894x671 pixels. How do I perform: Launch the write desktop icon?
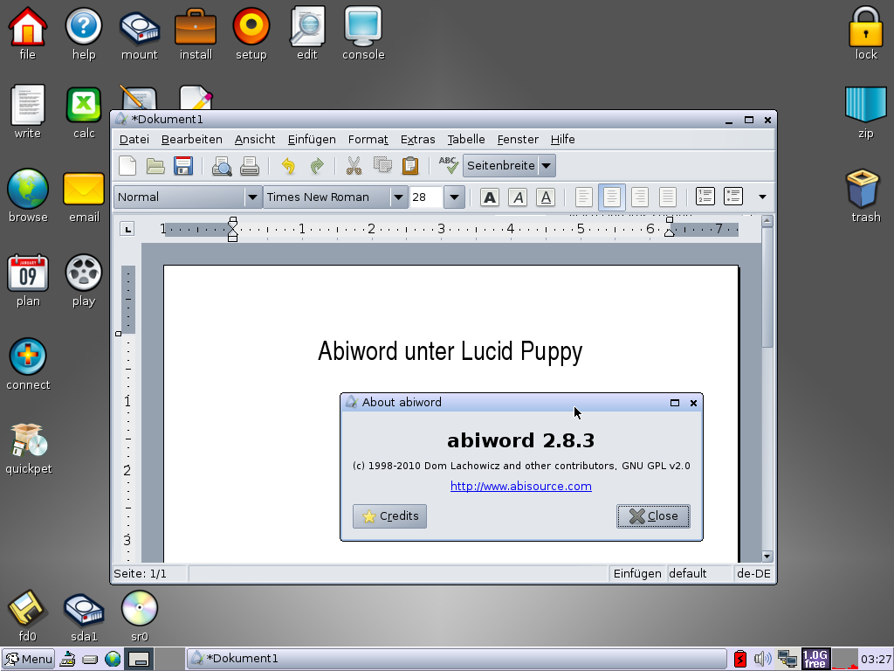[27, 112]
